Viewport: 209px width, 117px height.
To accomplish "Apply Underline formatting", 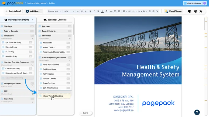I will click(x=98, y=11).
